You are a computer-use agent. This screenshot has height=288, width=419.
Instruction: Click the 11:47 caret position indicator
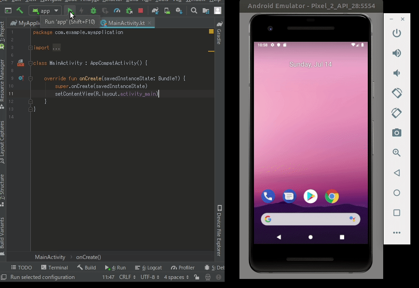[x=108, y=277]
